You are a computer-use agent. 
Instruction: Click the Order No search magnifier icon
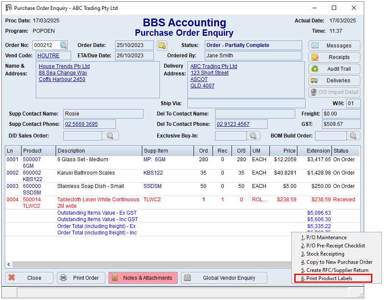tap(64, 45)
